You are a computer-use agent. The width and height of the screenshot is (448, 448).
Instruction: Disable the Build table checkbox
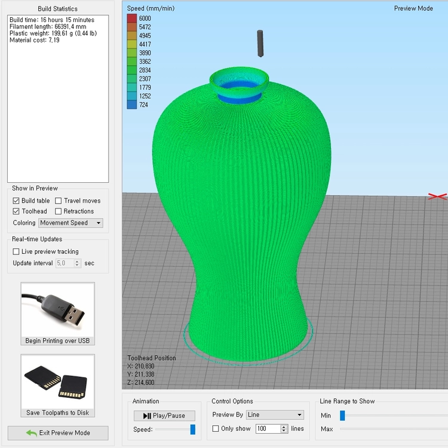coord(16,201)
